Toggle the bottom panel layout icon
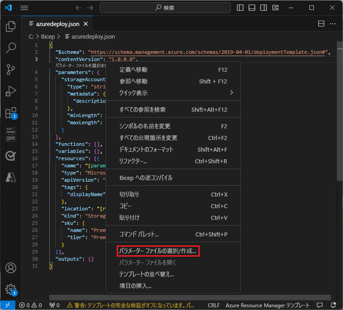The height and width of the screenshot is (310, 343). point(252,8)
